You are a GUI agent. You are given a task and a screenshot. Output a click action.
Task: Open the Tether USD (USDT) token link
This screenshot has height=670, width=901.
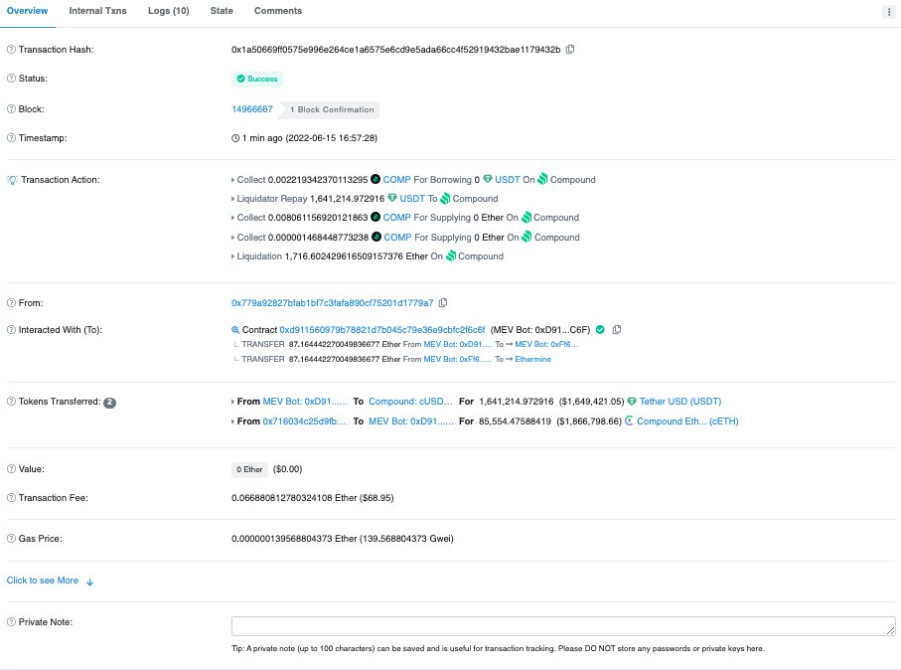click(x=680, y=402)
